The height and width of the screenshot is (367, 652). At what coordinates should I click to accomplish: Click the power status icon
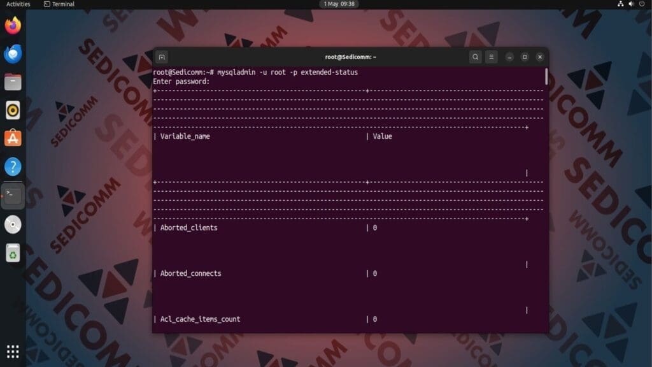click(x=641, y=4)
